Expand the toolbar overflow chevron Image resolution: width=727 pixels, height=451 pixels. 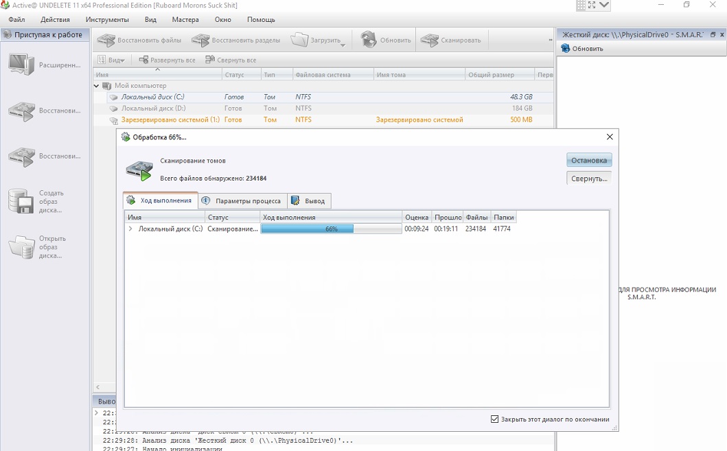click(550, 41)
